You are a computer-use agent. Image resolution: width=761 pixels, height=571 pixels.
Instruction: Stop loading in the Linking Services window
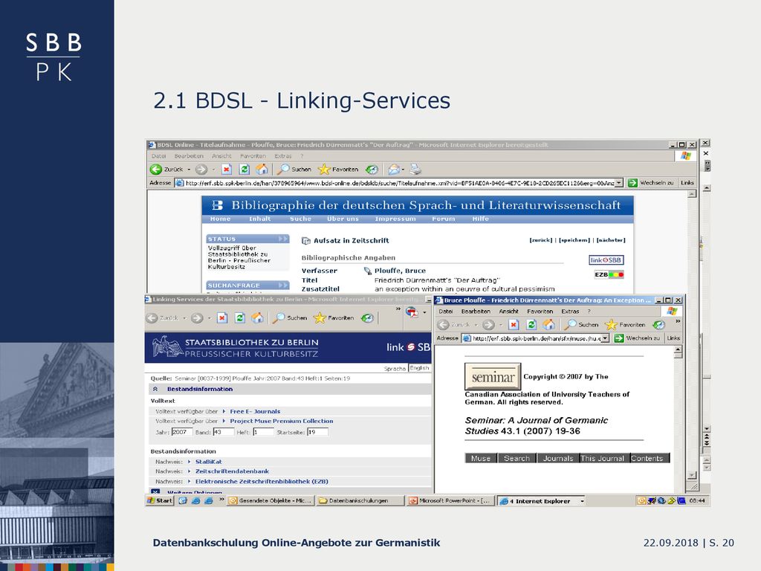click(x=221, y=318)
